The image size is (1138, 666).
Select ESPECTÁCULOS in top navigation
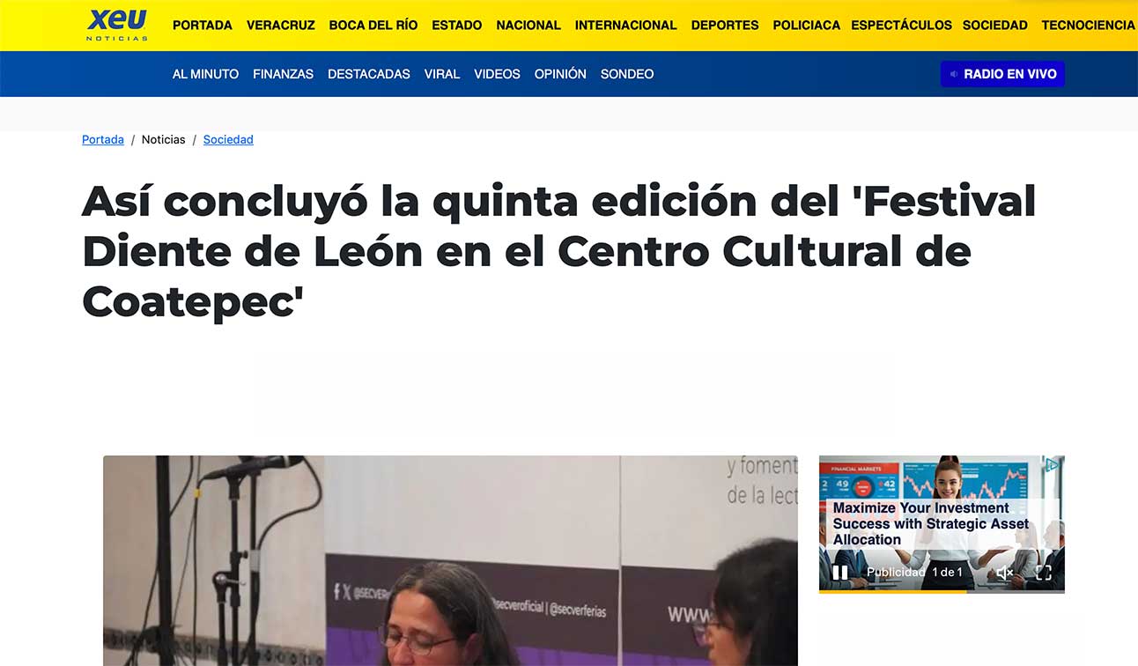pos(901,26)
